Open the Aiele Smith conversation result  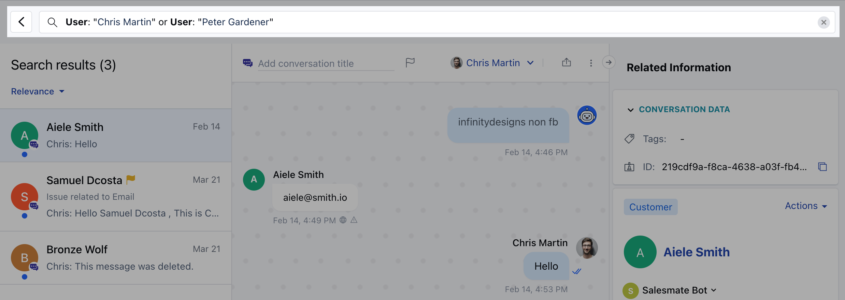point(116,135)
